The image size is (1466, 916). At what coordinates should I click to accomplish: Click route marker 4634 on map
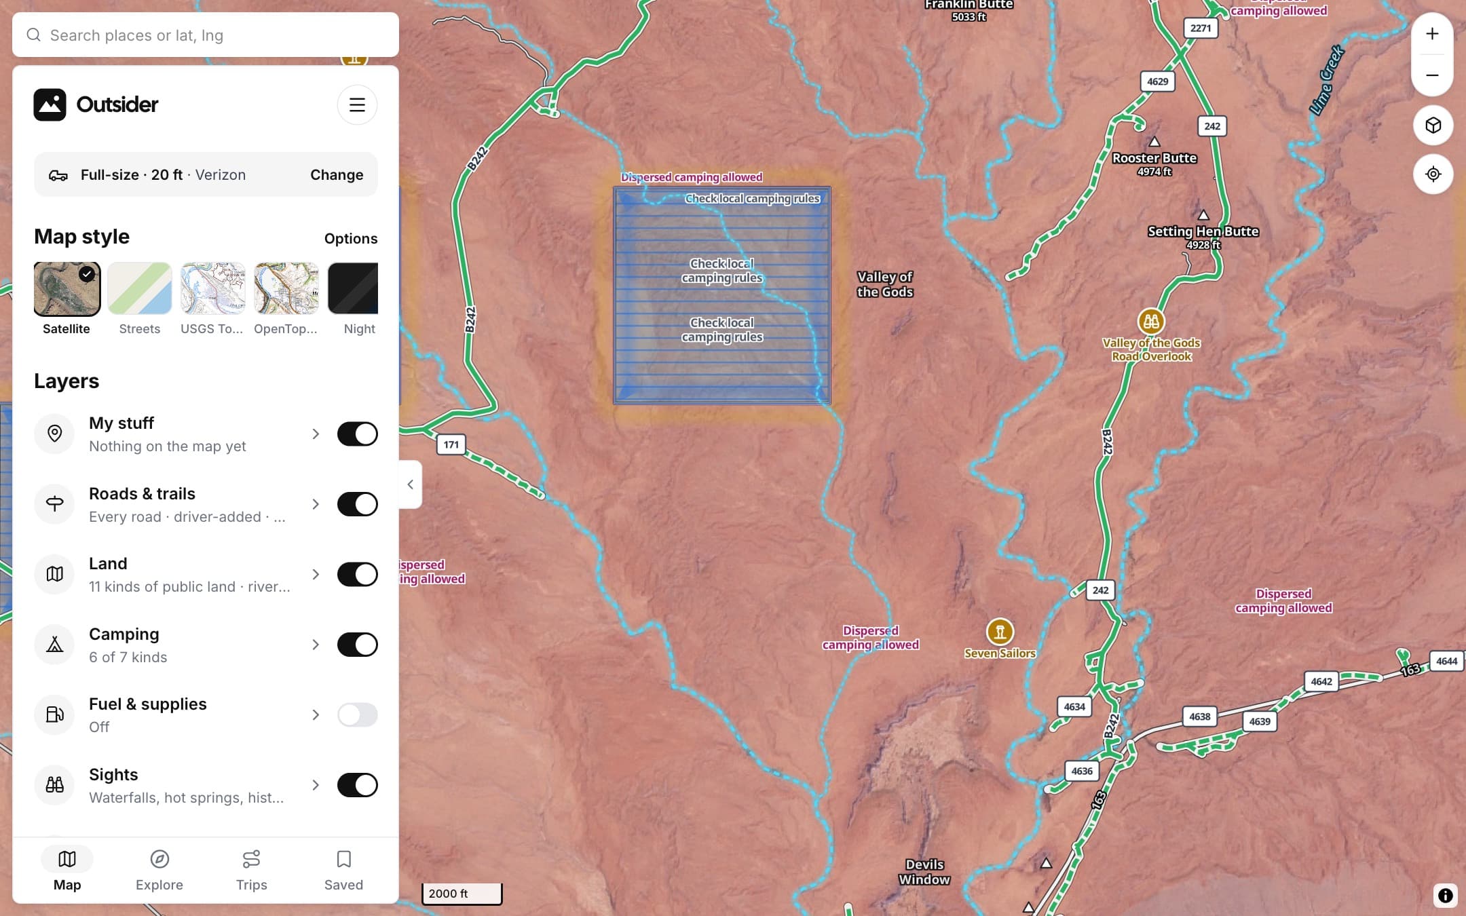point(1074,706)
